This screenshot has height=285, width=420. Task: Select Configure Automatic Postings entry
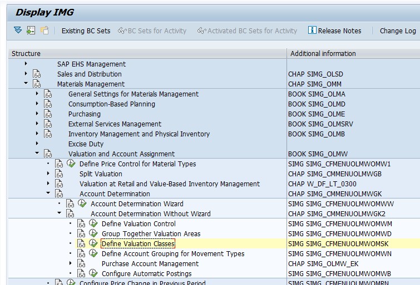[x=146, y=273]
